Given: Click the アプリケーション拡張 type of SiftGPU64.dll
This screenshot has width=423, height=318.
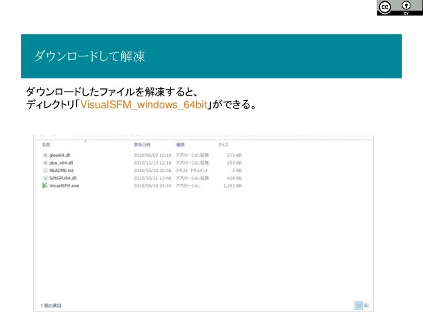Looking at the screenshot, I should coord(192,178).
